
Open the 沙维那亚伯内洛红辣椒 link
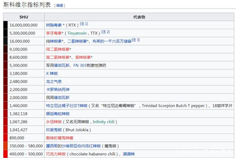pyautogui.click(x=81, y=146)
